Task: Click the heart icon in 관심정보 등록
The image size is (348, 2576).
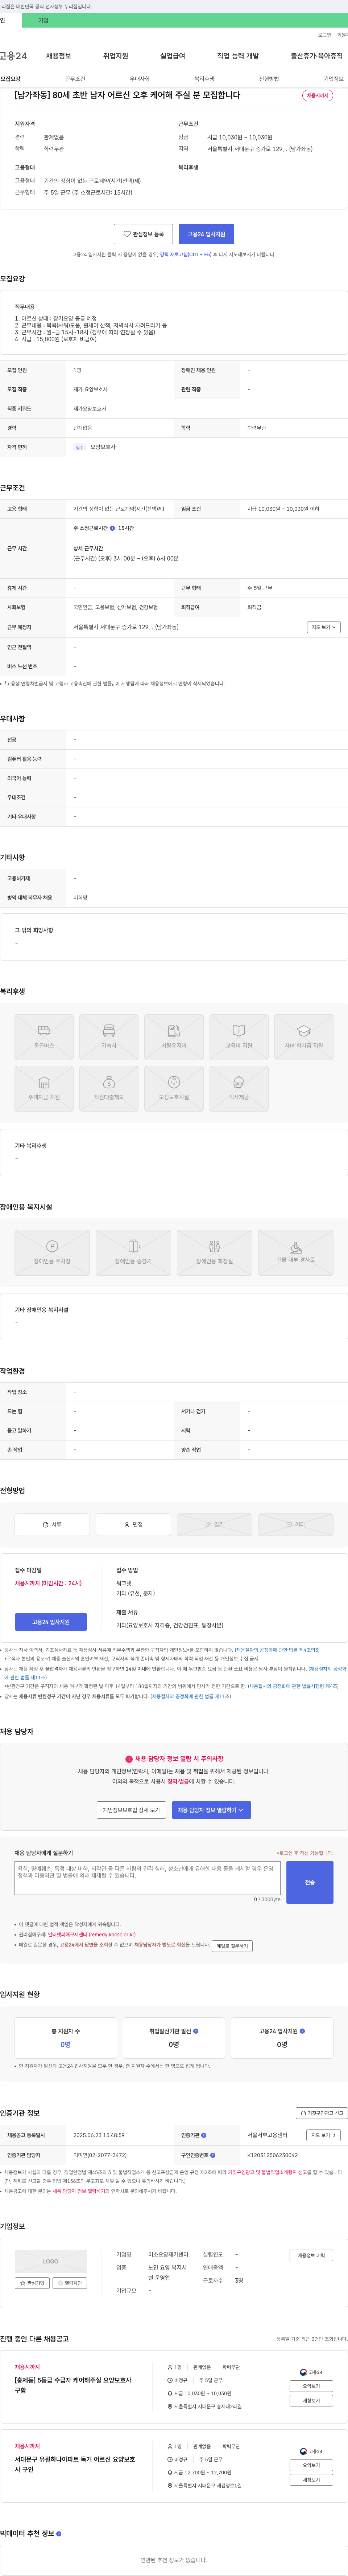Action: [127, 234]
